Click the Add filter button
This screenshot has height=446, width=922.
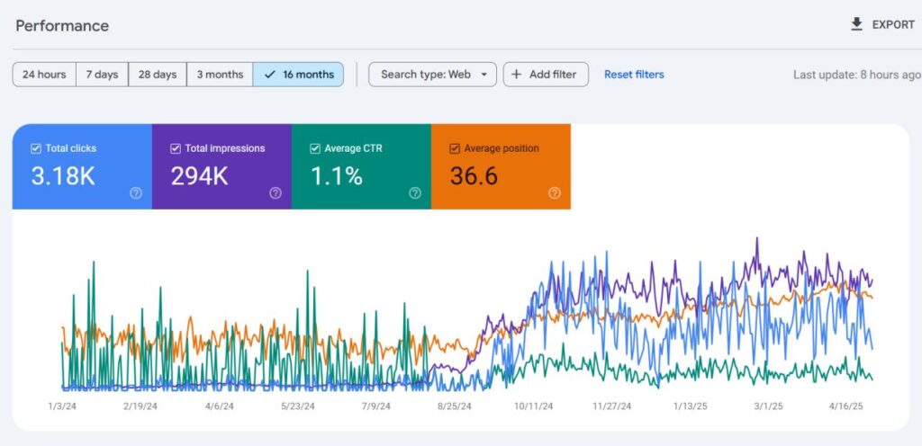pyautogui.click(x=546, y=75)
